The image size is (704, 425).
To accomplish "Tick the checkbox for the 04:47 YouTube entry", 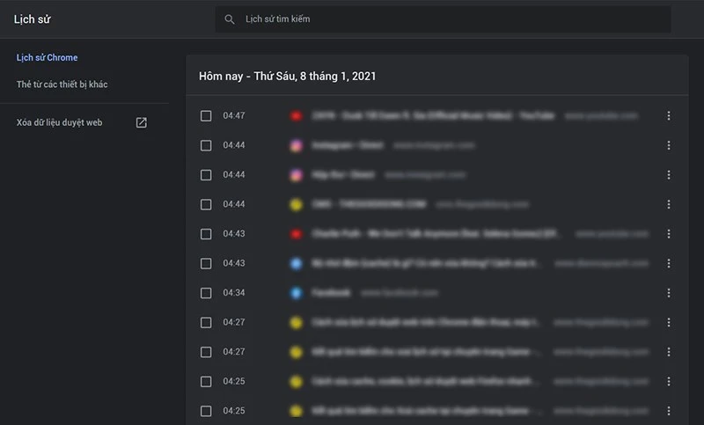I will tap(206, 116).
